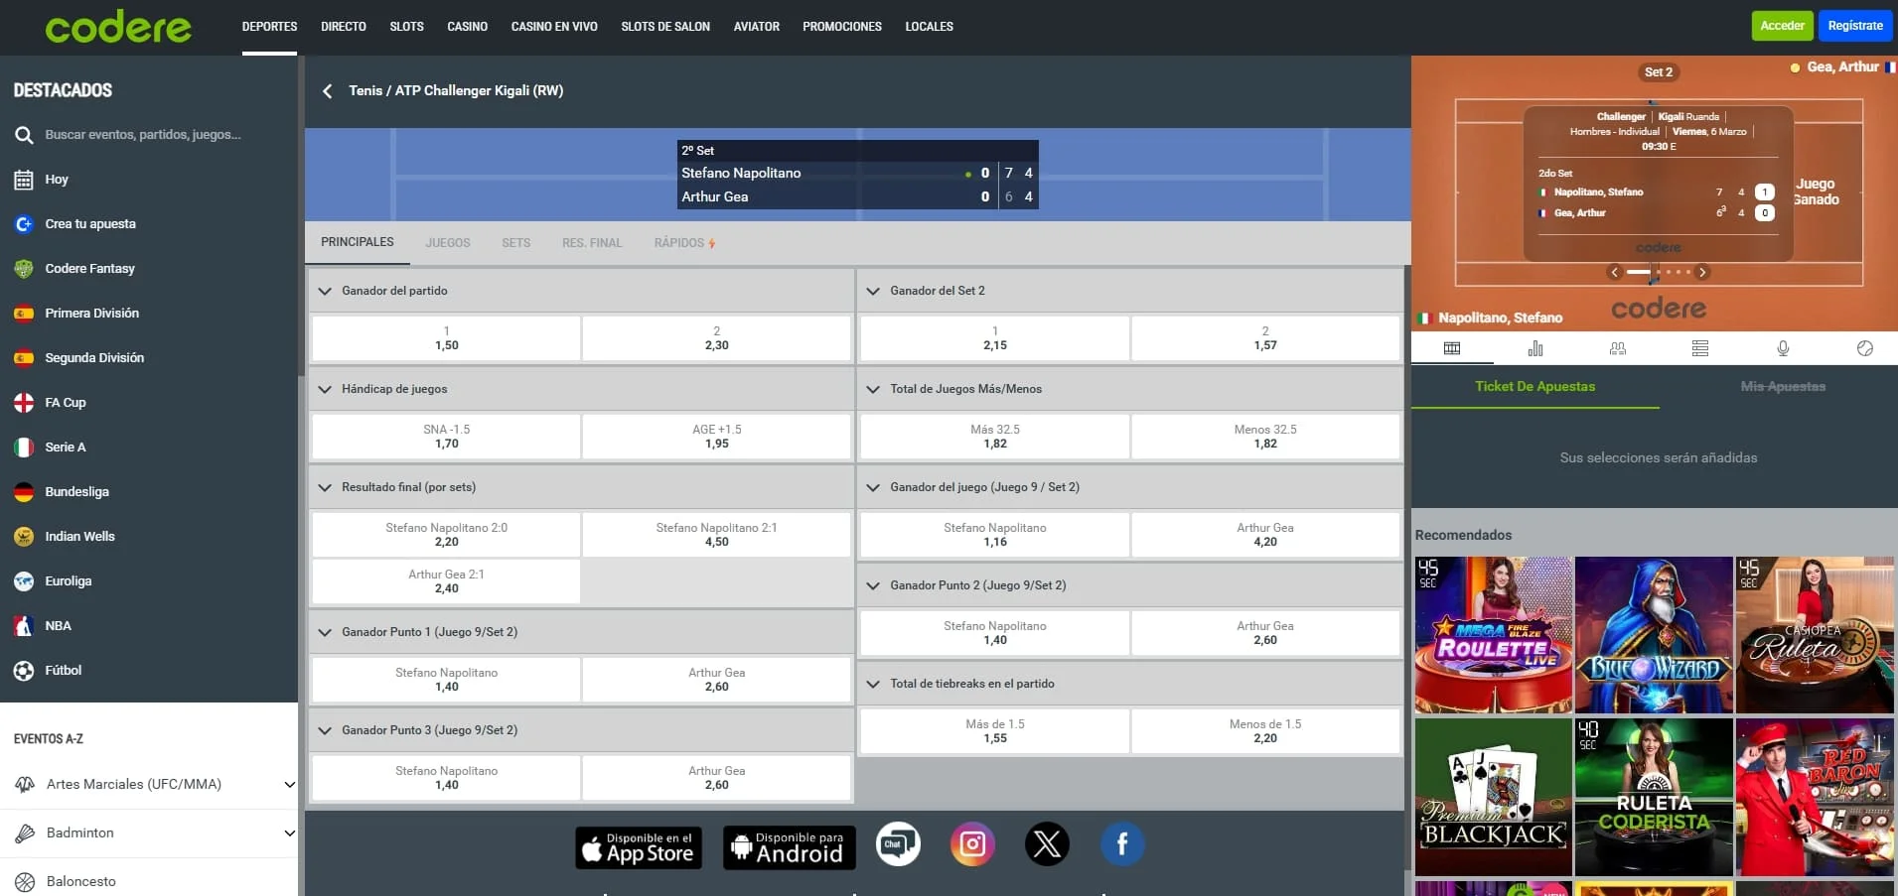Select Segunda División flag icon
Image resolution: width=1898 pixels, height=896 pixels.
pos(24,358)
